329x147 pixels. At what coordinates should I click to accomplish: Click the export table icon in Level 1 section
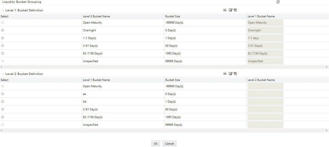pyautogui.click(x=235, y=10)
